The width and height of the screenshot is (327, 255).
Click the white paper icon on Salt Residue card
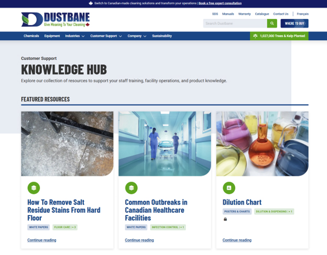click(x=34, y=187)
